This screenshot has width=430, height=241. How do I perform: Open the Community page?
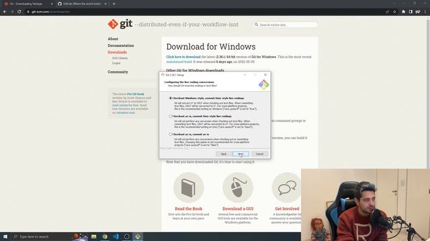click(x=118, y=72)
